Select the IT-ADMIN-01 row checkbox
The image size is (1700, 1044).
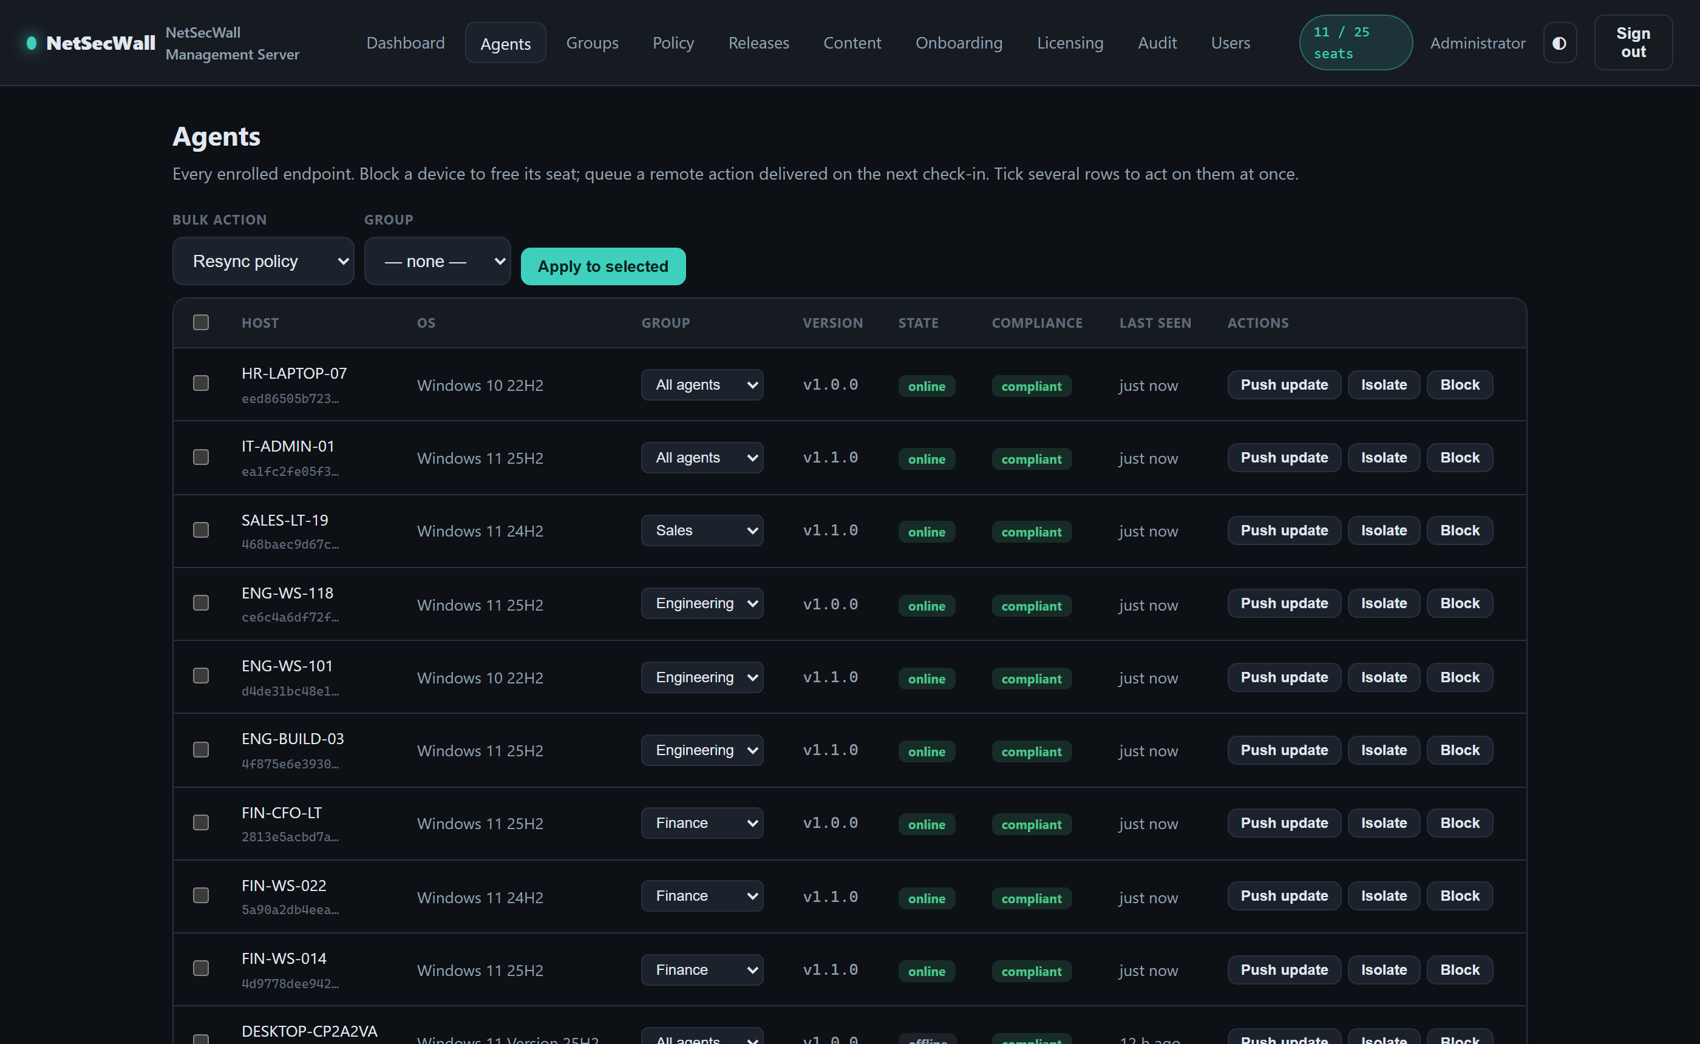201,457
